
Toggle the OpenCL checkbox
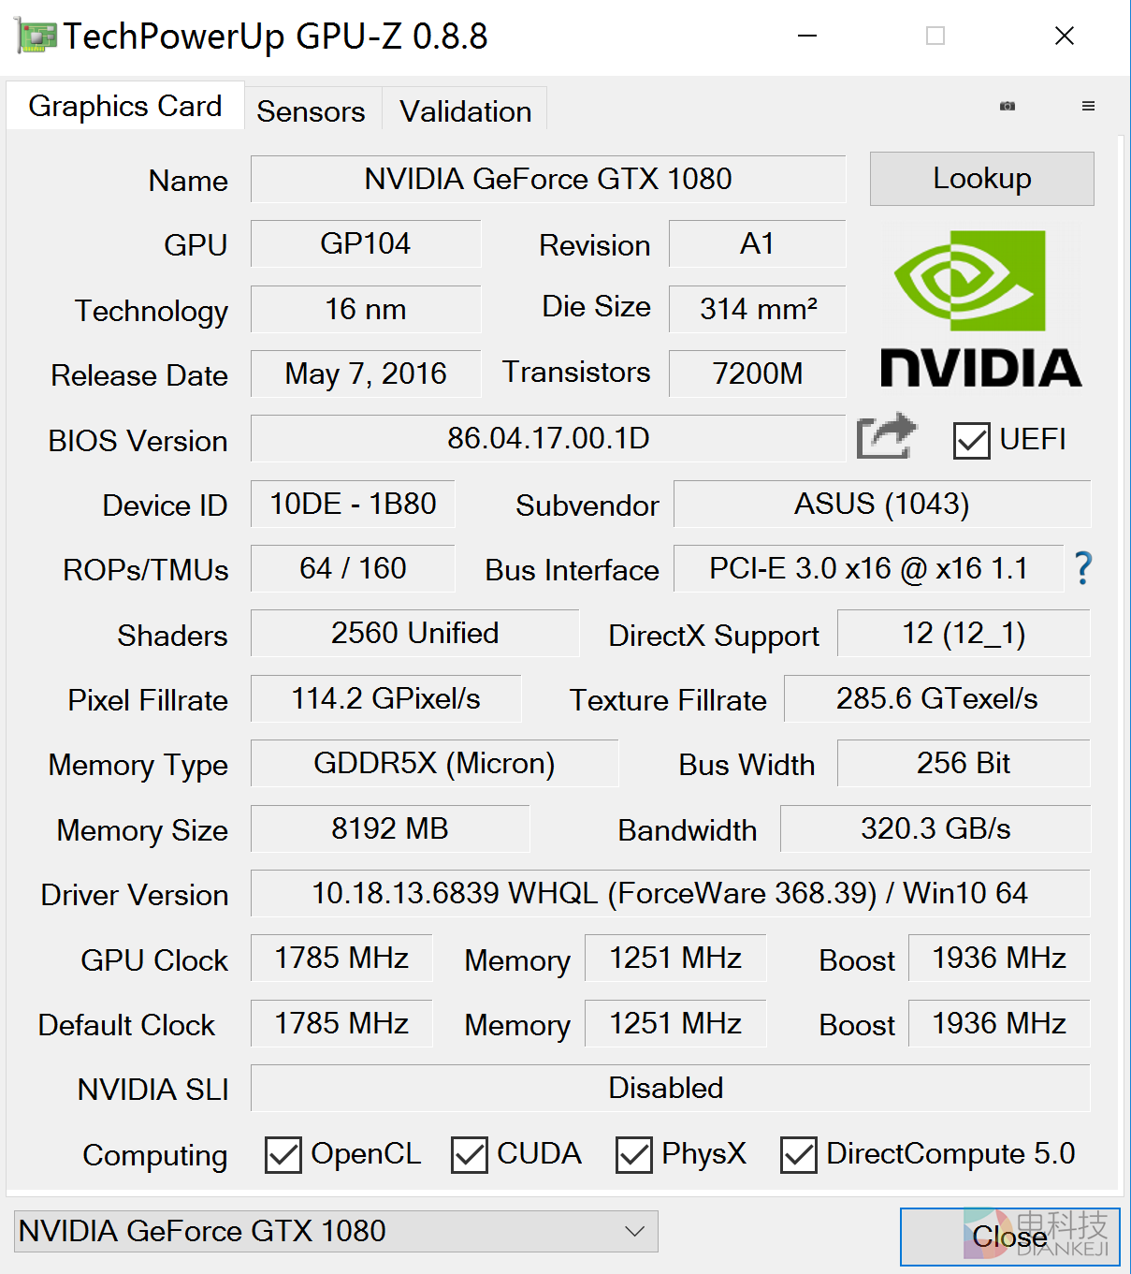[283, 1154]
